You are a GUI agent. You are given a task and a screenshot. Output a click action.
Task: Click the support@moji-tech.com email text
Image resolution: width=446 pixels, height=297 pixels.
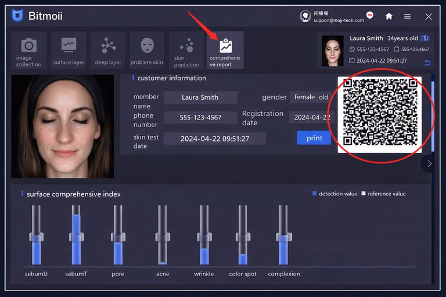pos(339,20)
